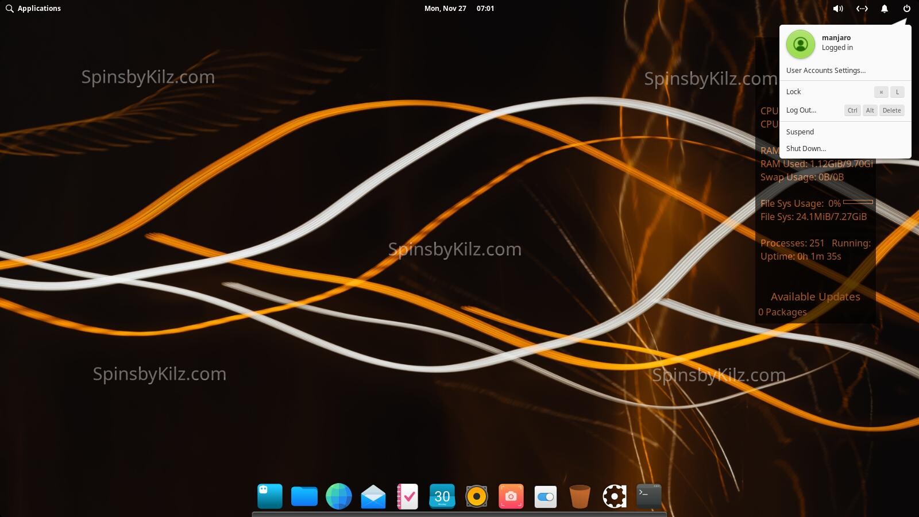Open the notifications bell indicator

(x=885, y=9)
